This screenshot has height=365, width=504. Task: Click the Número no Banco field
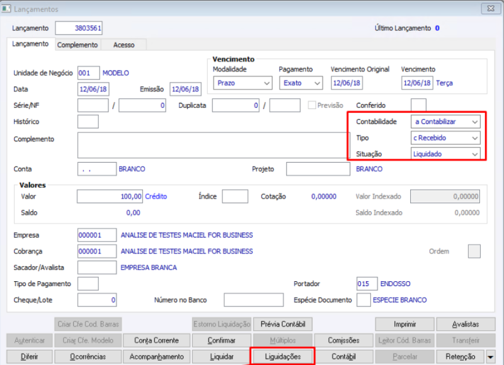coord(254,300)
